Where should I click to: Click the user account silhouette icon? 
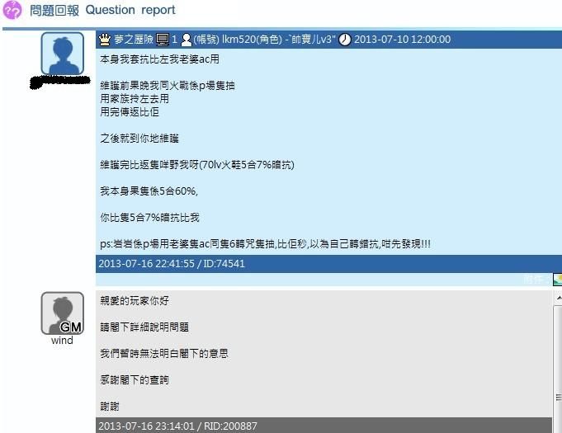187,40
